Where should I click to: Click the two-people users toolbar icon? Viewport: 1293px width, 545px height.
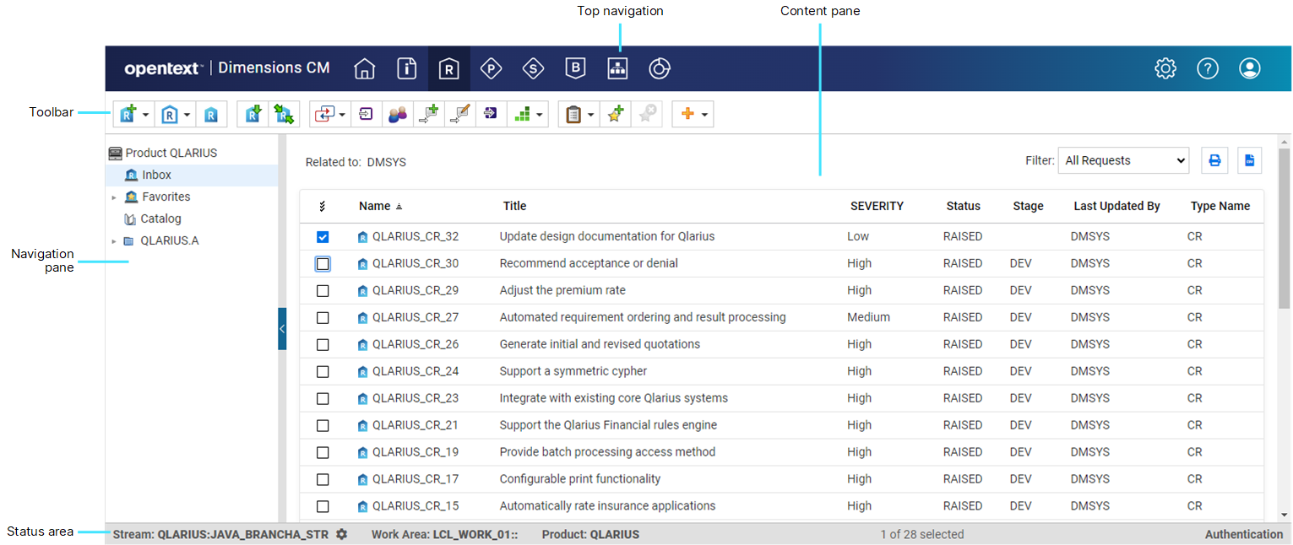(398, 115)
